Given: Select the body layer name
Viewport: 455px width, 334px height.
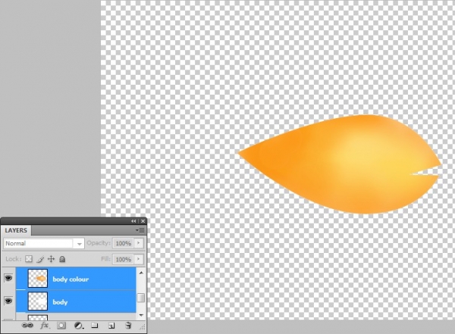Looking at the screenshot, I should (60, 302).
